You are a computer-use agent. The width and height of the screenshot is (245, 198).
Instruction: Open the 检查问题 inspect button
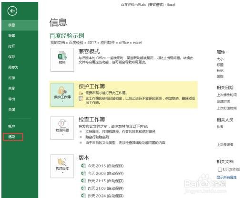62,128
